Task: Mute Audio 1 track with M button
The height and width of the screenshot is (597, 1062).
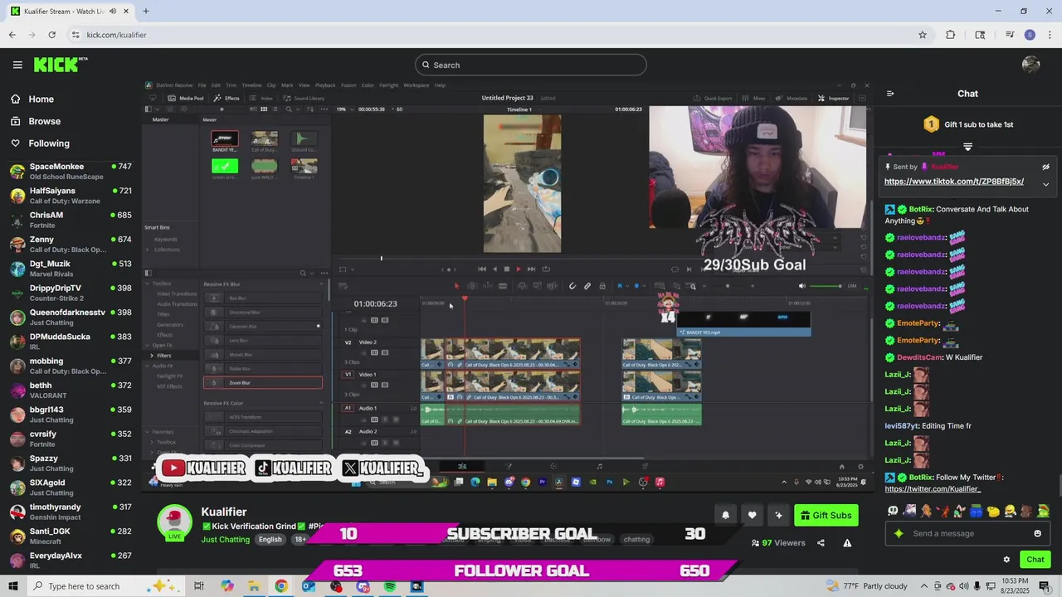Action: point(396,420)
